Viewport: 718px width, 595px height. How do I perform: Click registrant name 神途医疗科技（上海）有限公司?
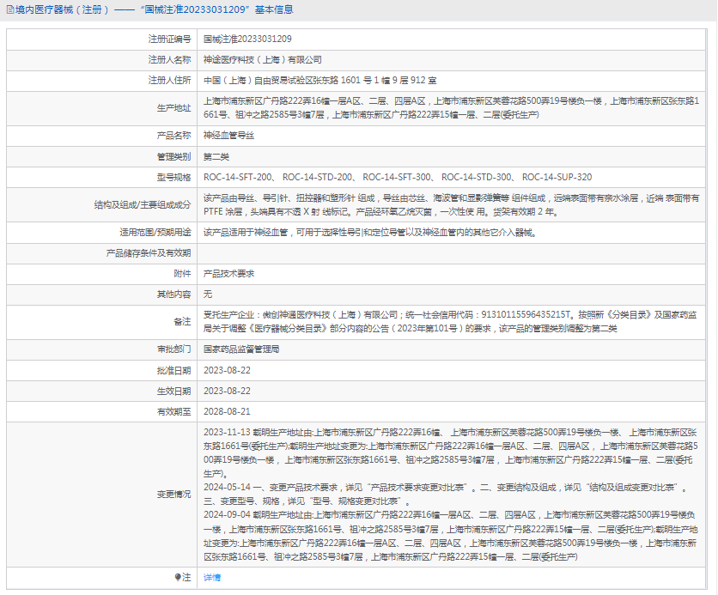[x=263, y=60]
